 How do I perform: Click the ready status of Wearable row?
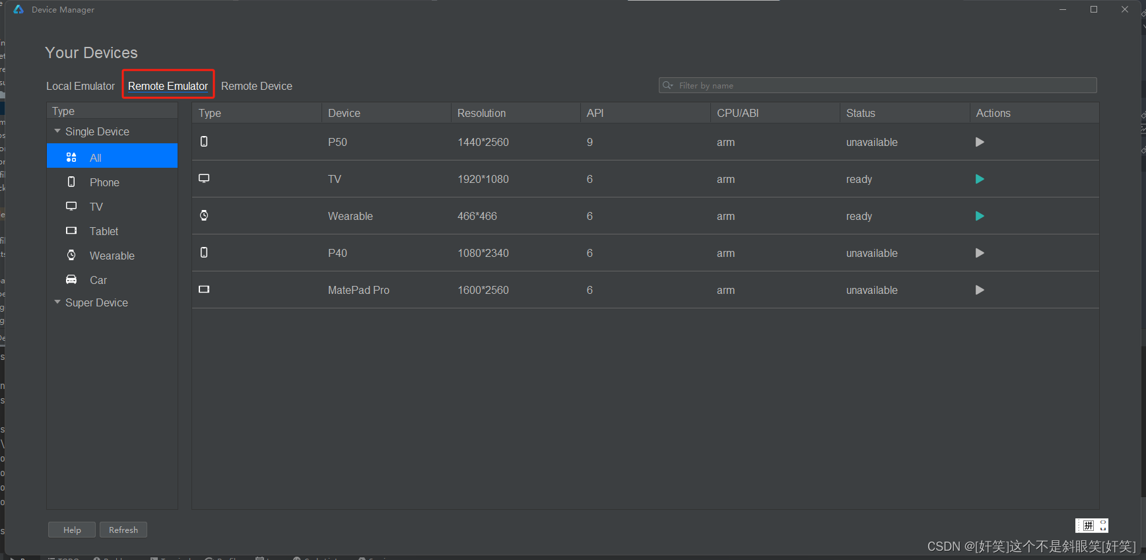coord(859,216)
